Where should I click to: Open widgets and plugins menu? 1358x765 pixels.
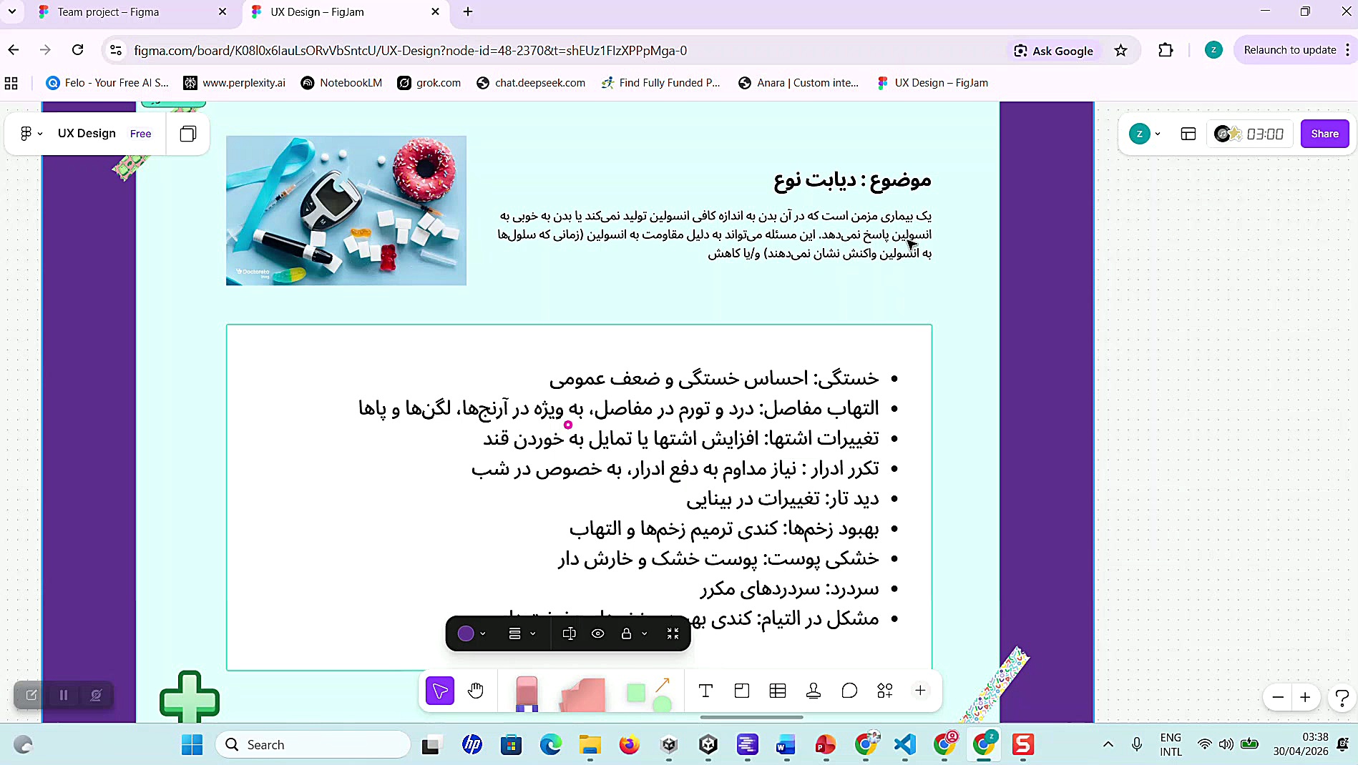click(885, 691)
